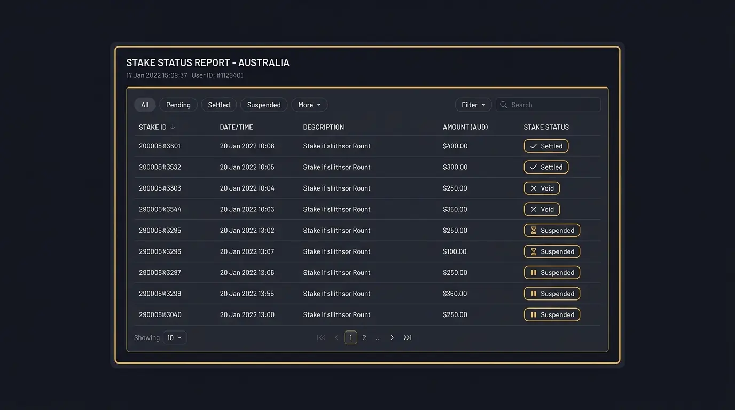Select the All filter tab
The width and height of the screenshot is (735, 410).
pyautogui.click(x=145, y=105)
